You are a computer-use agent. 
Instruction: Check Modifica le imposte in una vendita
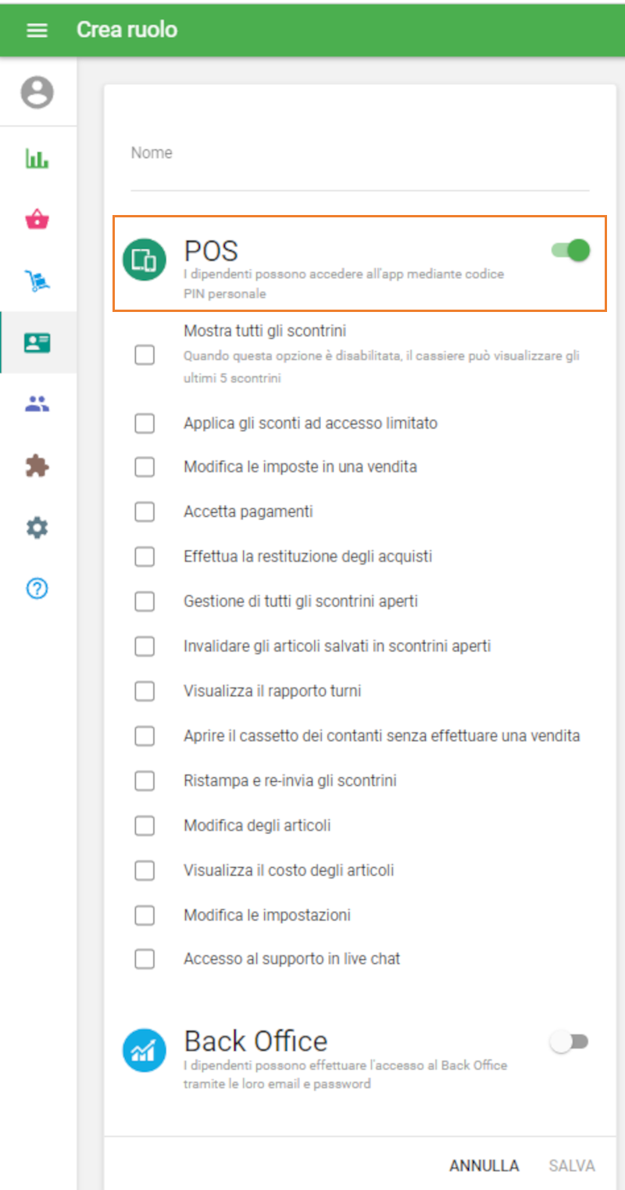[x=145, y=467]
